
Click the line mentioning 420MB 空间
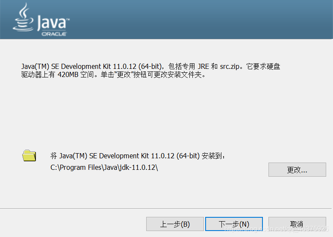coord(113,74)
